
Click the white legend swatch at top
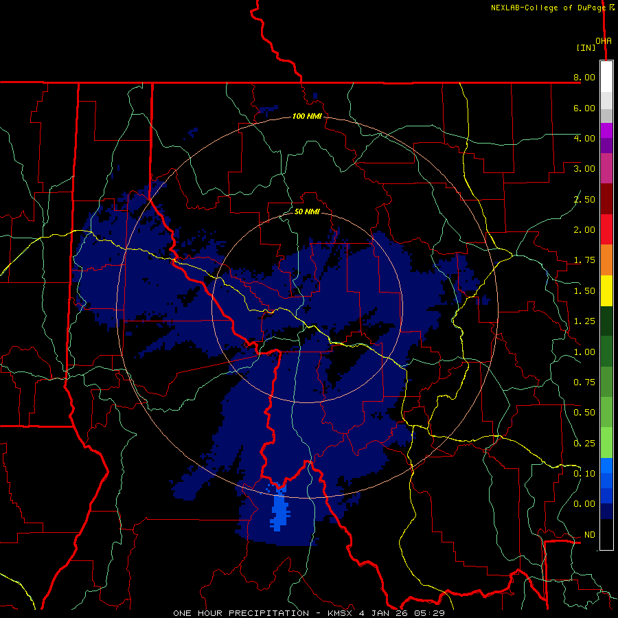pyautogui.click(x=606, y=77)
